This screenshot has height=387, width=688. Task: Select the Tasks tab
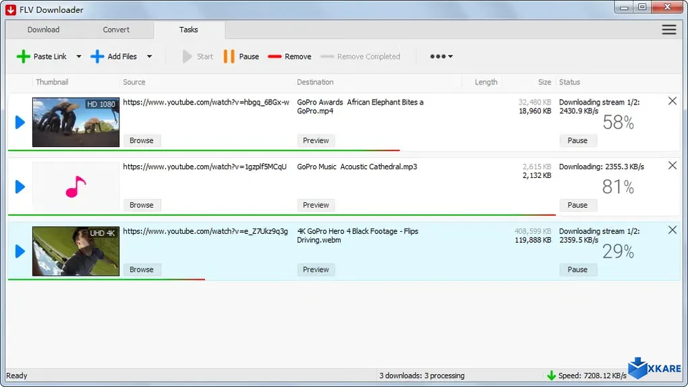pyautogui.click(x=189, y=30)
